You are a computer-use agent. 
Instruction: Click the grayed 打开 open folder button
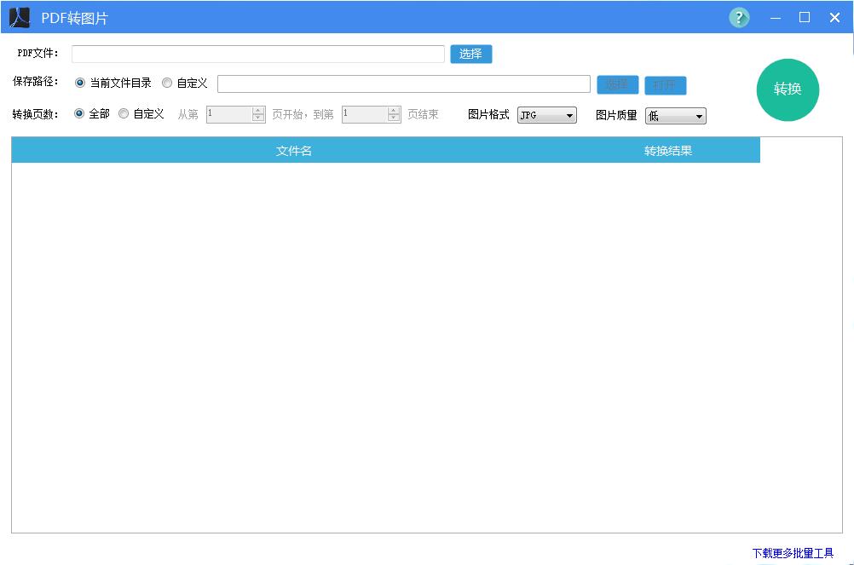[x=666, y=84]
